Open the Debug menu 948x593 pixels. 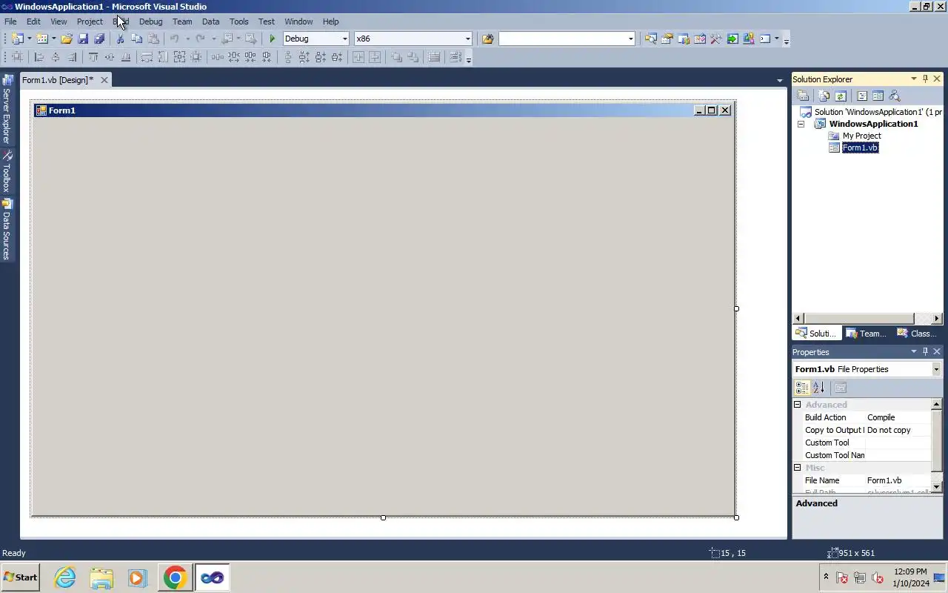pyautogui.click(x=150, y=21)
